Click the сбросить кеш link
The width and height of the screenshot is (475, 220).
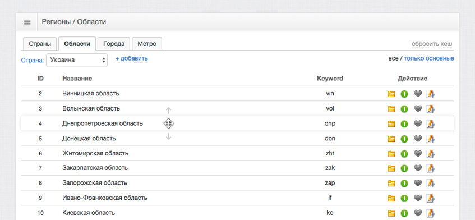[432, 44]
